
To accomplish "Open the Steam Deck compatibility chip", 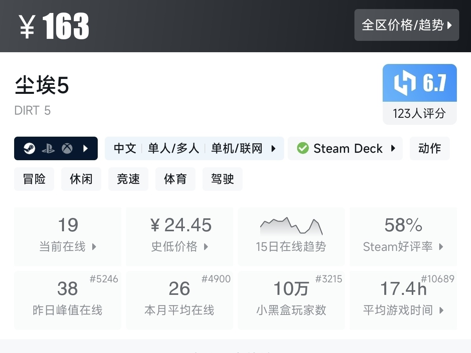I will (x=345, y=148).
